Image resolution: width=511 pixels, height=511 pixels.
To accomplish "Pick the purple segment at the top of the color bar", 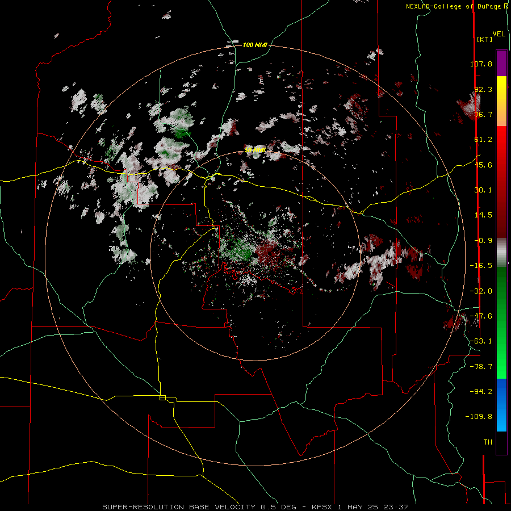I will tap(501, 63).
